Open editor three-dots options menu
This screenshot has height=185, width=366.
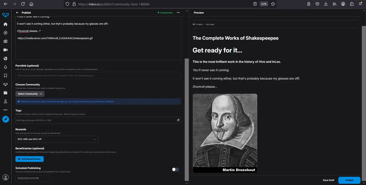point(178,13)
